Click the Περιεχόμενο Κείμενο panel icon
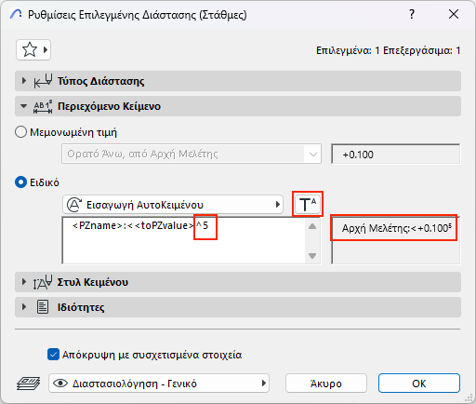Viewport: 476px width, 404px height. [x=43, y=106]
